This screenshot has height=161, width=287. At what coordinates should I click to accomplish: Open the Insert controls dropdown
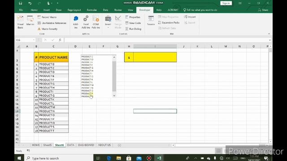pyautogui.click(x=108, y=22)
